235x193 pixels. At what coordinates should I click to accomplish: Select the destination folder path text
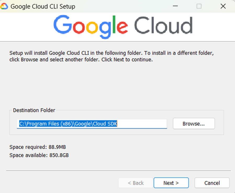point(68,124)
